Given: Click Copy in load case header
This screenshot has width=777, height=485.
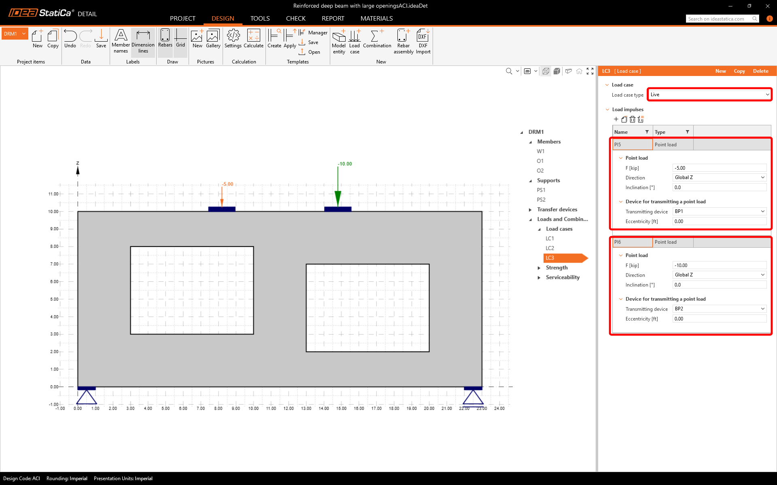Looking at the screenshot, I should coord(739,71).
